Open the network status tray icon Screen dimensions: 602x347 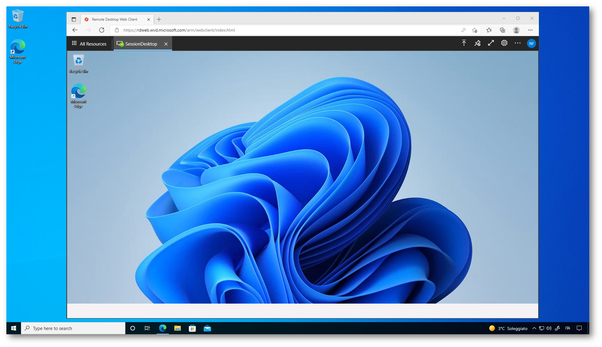(x=542, y=328)
